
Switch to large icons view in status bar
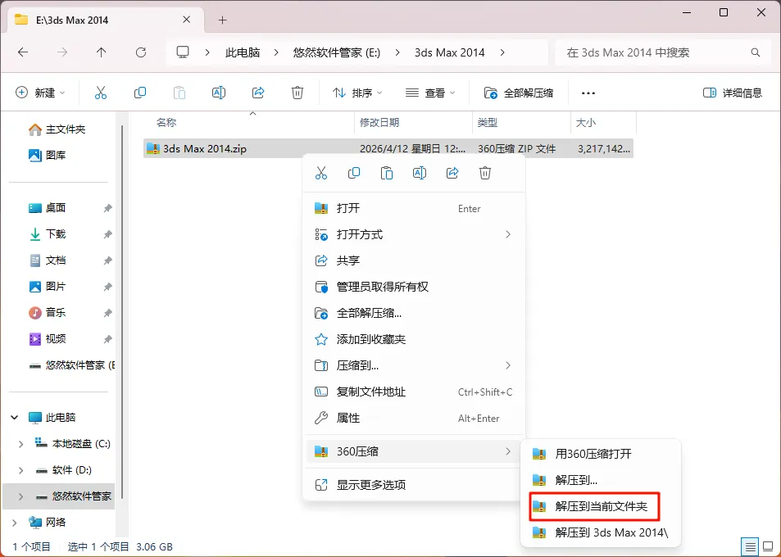pyautogui.click(x=769, y=547)
